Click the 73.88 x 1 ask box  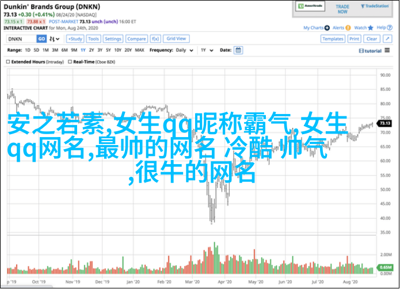36,22
